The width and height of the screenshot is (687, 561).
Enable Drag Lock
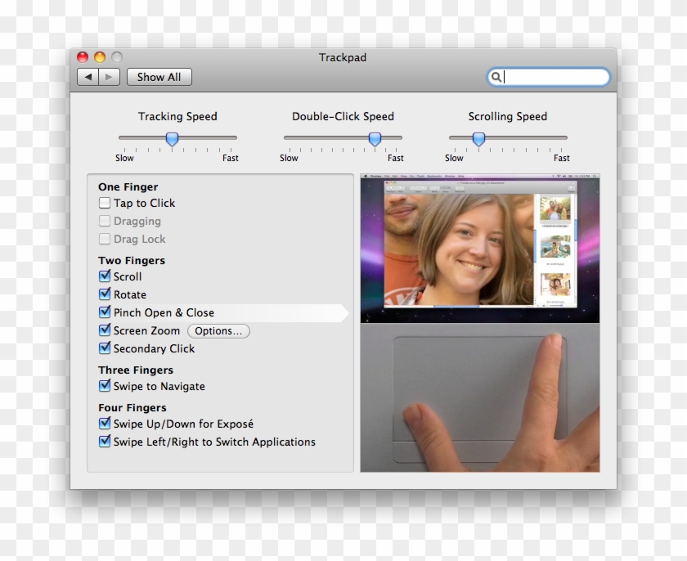pyautogui.click(x=104, y=239)
